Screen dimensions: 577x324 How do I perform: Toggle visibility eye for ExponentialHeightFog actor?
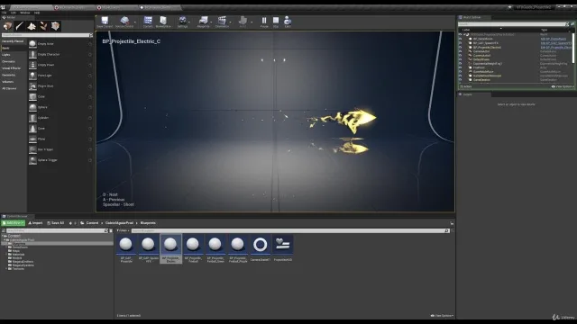pyautogui.click(x=460, y=63)
